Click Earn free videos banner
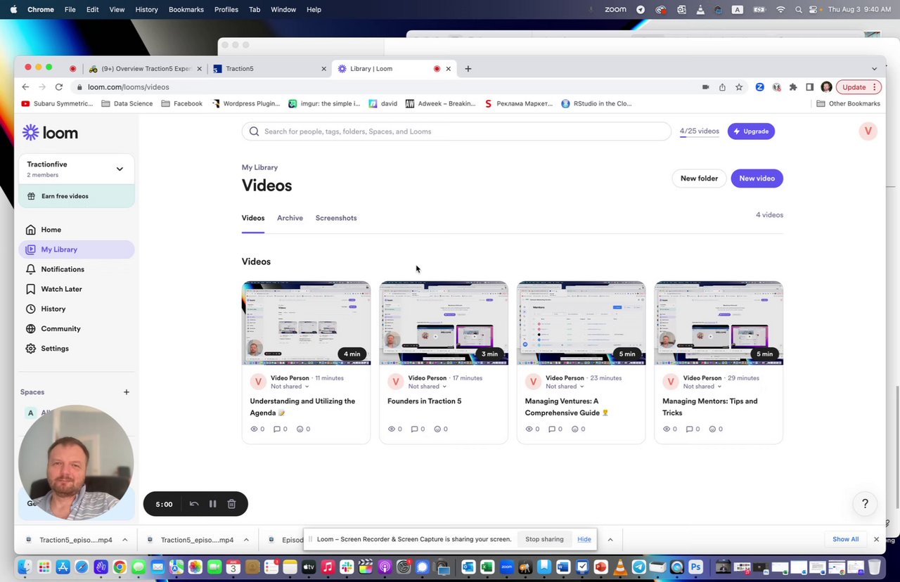The height and width of the screenshot is (582, 900). tap(77, 196)
